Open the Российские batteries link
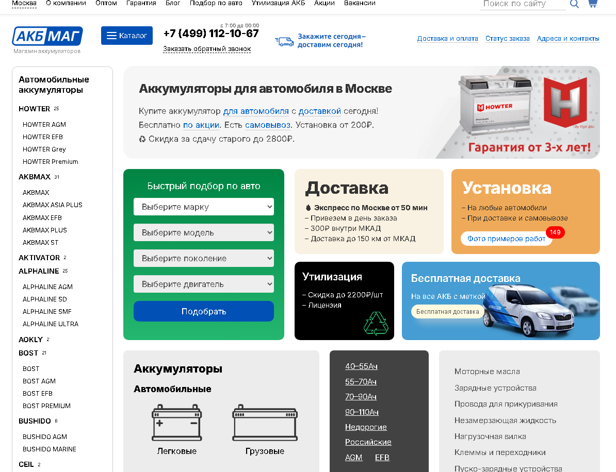Screen dimensions: 616x472 click(368, 442)
